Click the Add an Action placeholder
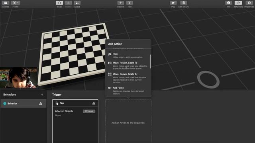The image size is (255, 143). (x=128, y=121)
